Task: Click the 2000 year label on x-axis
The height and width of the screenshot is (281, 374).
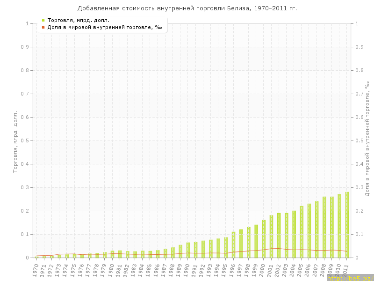Action: point(263,269)
